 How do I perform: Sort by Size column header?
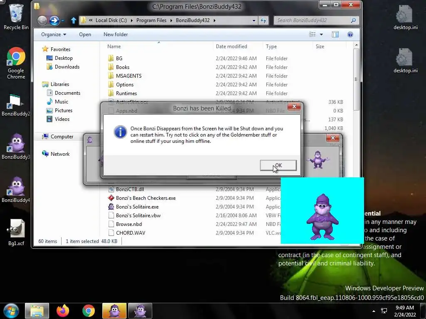[x=329, y=47]
